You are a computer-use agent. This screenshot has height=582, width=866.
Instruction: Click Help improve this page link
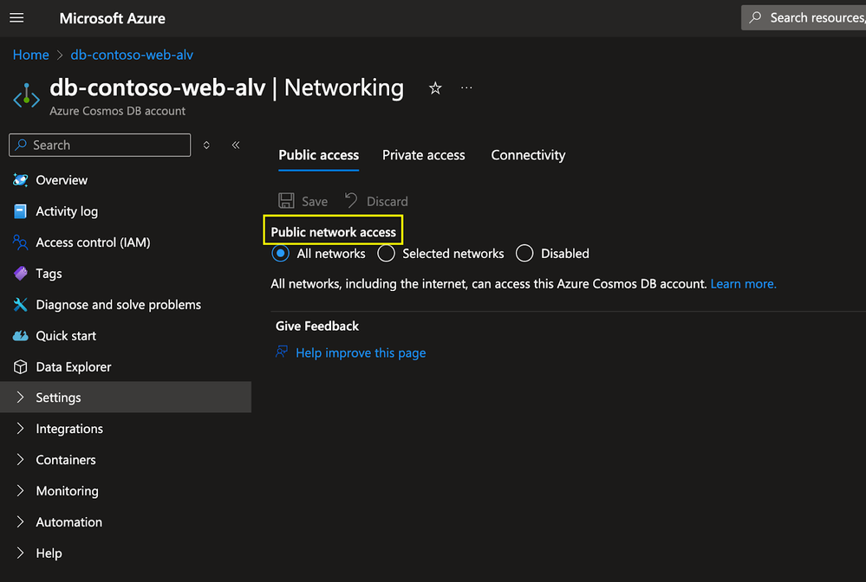[x=360, y=353]
